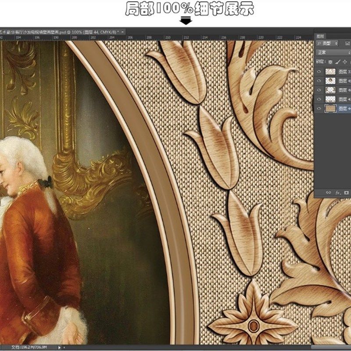This screenshot has width=351, height=351.
Task: Select the fourth layer's thumbnail
Action: pos(330,99)
